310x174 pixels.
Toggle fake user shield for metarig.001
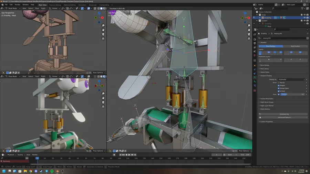coord(308,38)
